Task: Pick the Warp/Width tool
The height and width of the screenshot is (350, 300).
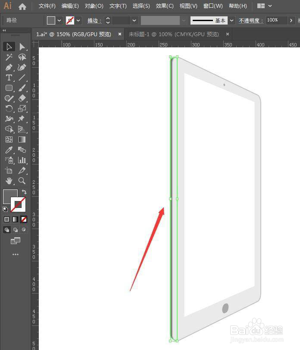Action: pos(9,119)
